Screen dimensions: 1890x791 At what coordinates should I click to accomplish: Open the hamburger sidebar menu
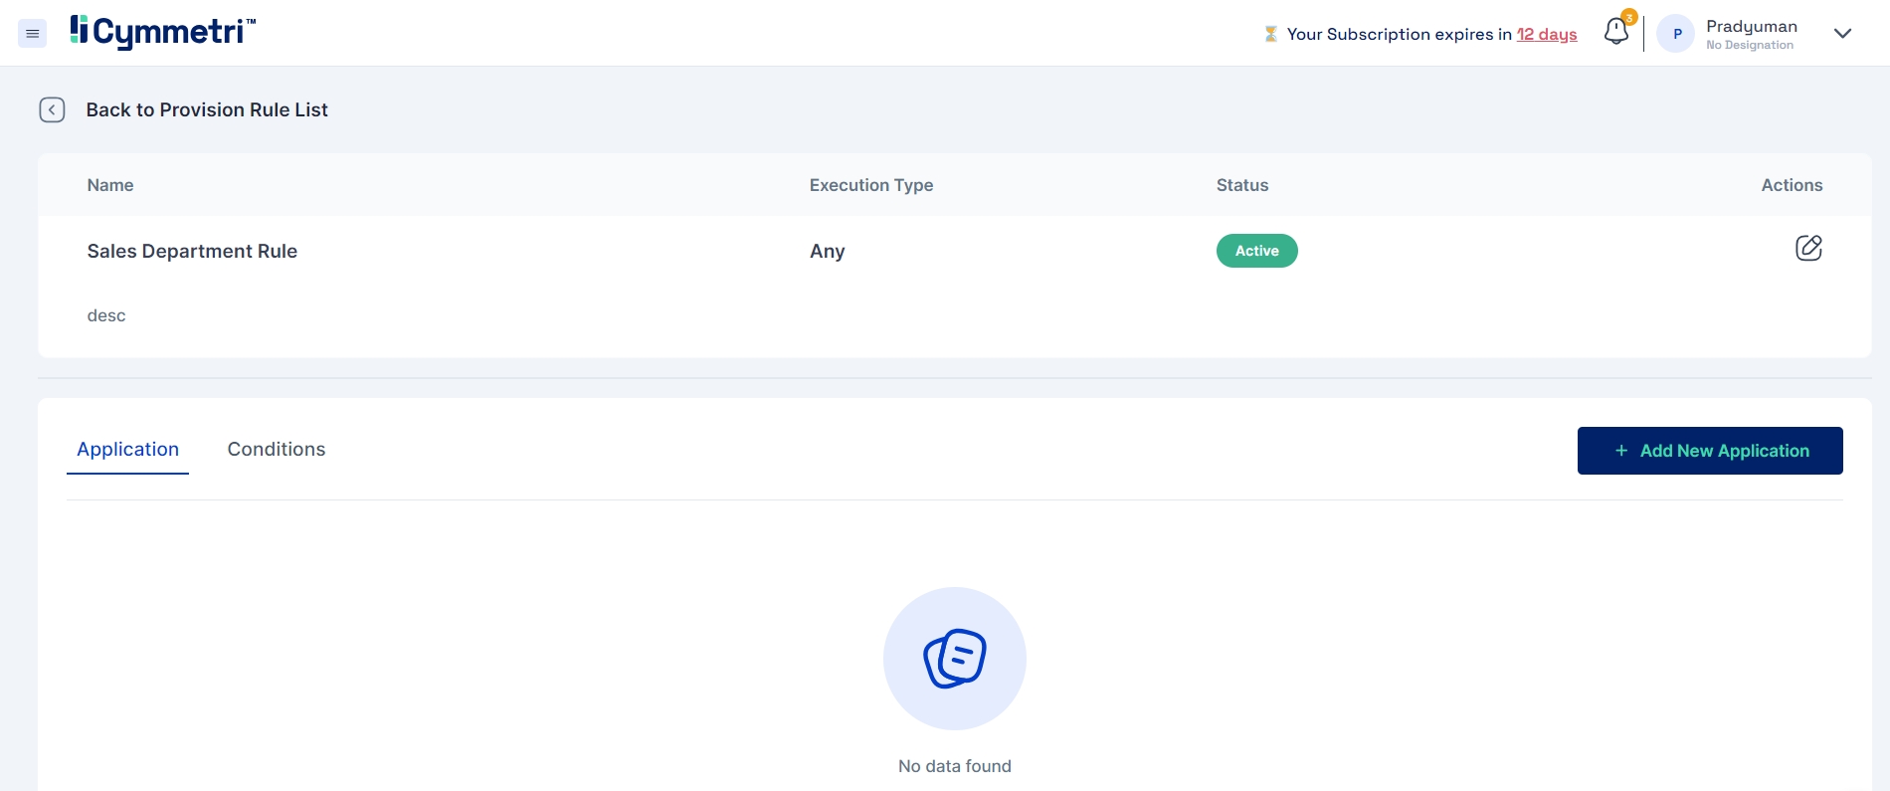[x=33, y=34]
